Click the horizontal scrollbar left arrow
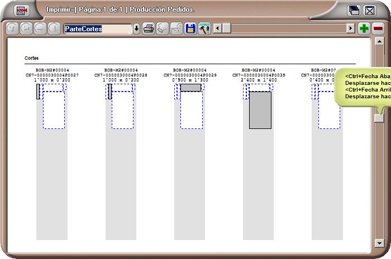Viewport: 391px width, 259px height. point(218,28)
